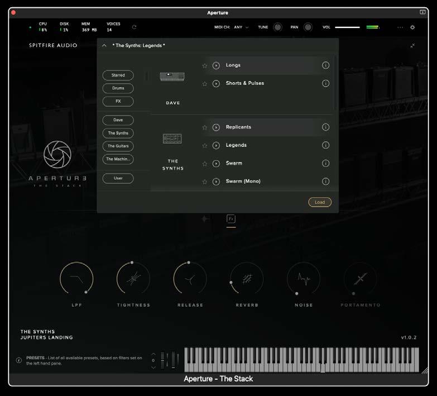Click the Noise knob
The width and height of the screenshot is (437, 396).
tap(304, 278)
